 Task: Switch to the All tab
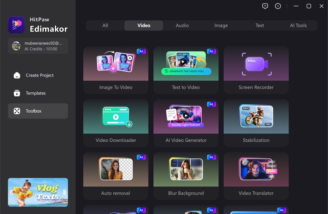(105, 26)
